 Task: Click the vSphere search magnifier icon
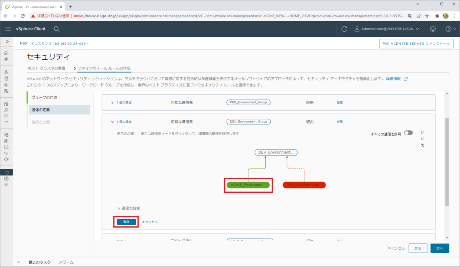coord(57,29)
